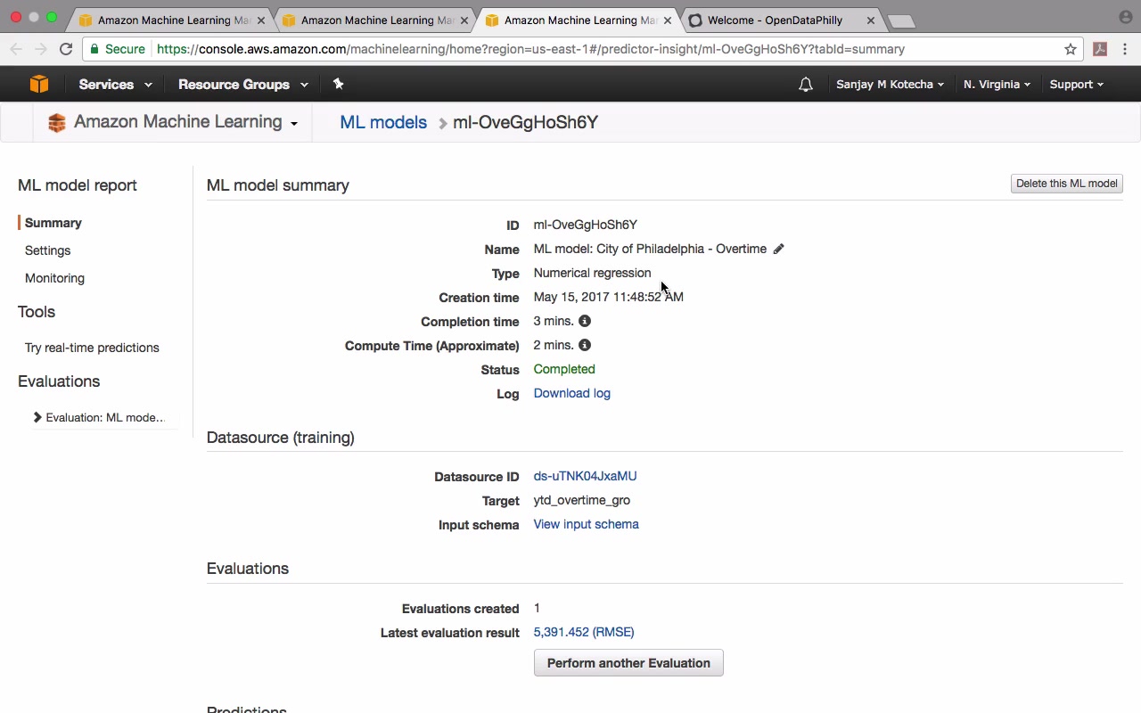Image resolution: width=1141 pixels, height=713 pixels.
Task: Reload the page with the browser refresh icon
Action: 66,49
